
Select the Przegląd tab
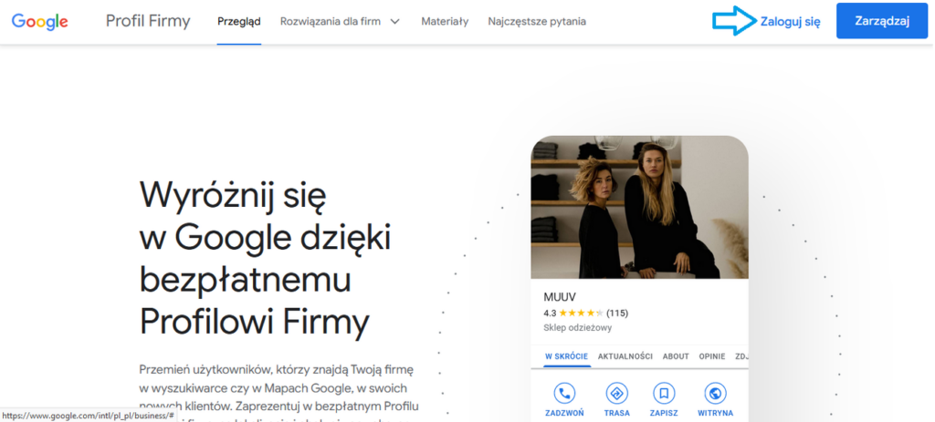click(239, 22)
